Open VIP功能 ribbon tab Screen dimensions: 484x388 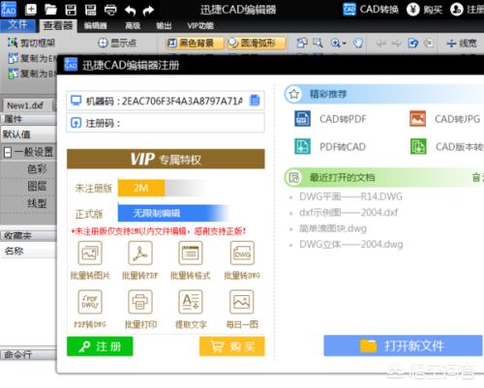coord(200,26)
